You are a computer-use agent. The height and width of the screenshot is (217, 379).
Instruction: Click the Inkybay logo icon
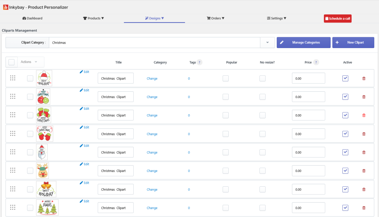coord(6,7)
